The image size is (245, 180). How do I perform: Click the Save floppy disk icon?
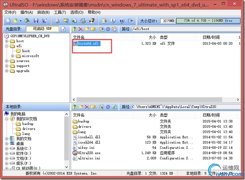pos(36,21)
